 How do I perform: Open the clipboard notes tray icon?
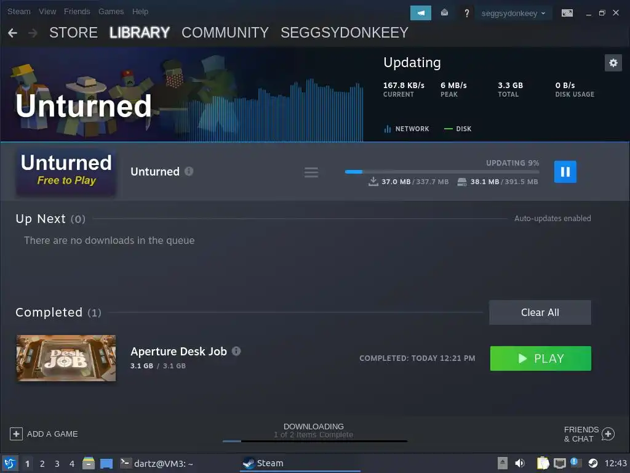(x=543, y=463)
